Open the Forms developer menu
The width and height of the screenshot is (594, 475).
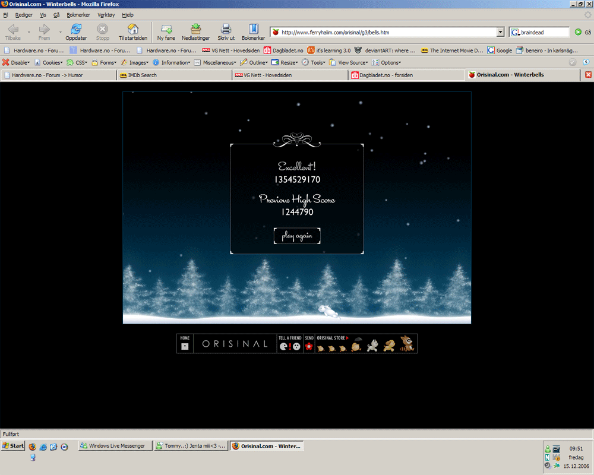click(104, 62)
